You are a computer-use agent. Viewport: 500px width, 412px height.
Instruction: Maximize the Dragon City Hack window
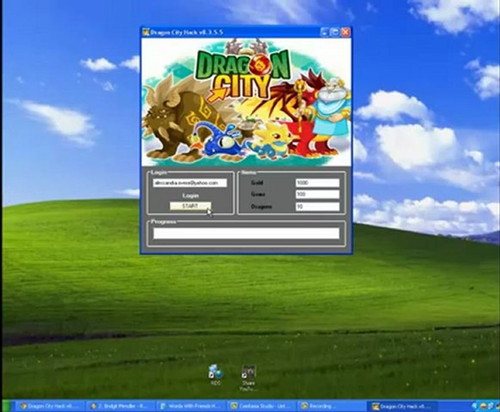[334, 32]
